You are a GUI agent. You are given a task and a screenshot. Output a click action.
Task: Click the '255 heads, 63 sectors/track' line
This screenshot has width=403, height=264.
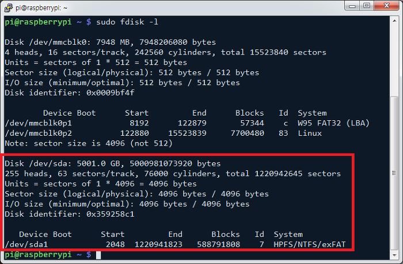coord(173,174)
